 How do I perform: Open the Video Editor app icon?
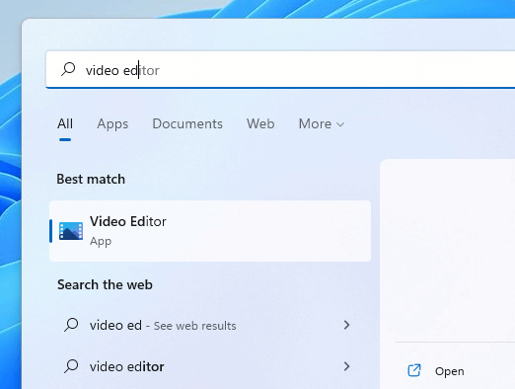[71, 231]
